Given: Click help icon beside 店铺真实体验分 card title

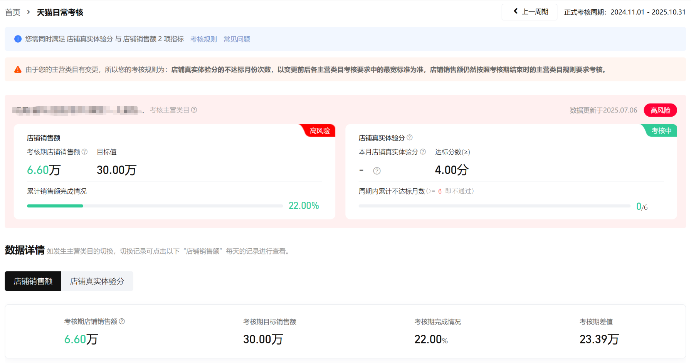Looking at the screenshot, I should (x=410, y=137).
